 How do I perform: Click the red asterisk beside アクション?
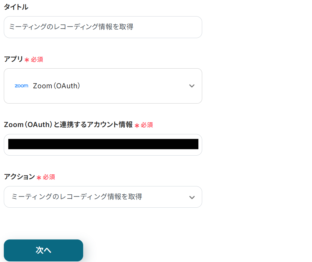(x=39, y=178)
